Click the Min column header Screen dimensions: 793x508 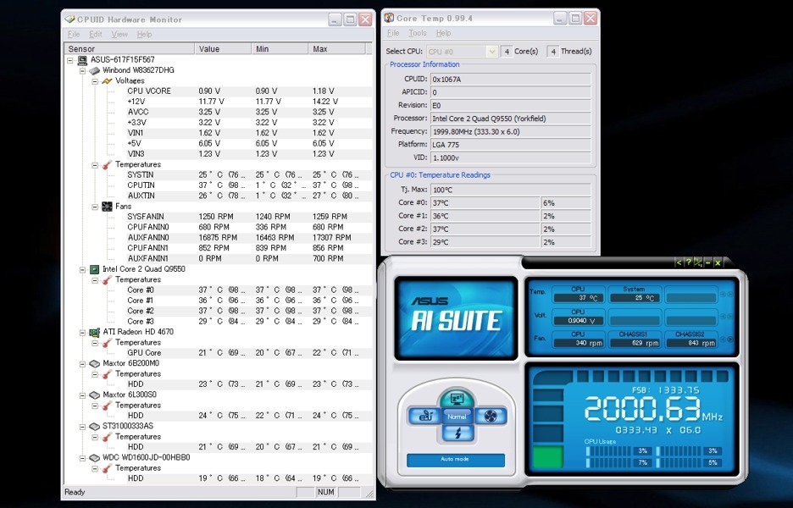pyautogui.click(x=280, y=49)
